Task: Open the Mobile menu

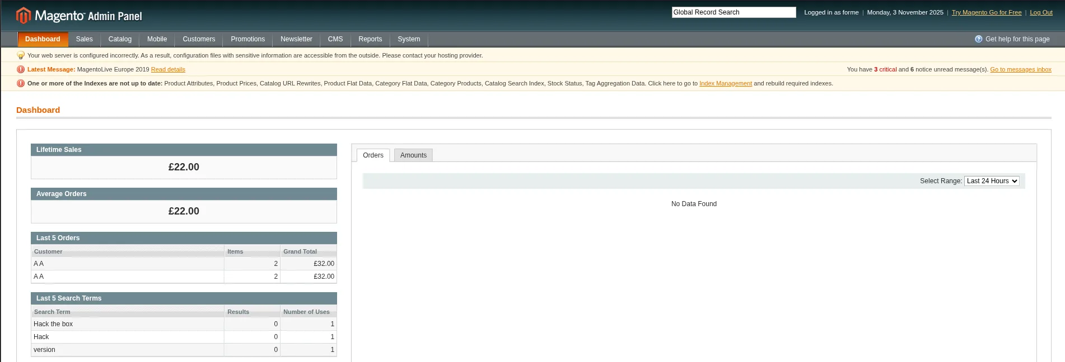Action: (157, 39)
